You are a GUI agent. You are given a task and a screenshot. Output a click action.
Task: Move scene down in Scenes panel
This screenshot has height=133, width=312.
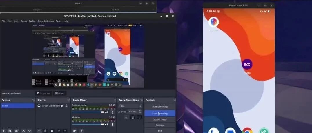pos(30,131)
